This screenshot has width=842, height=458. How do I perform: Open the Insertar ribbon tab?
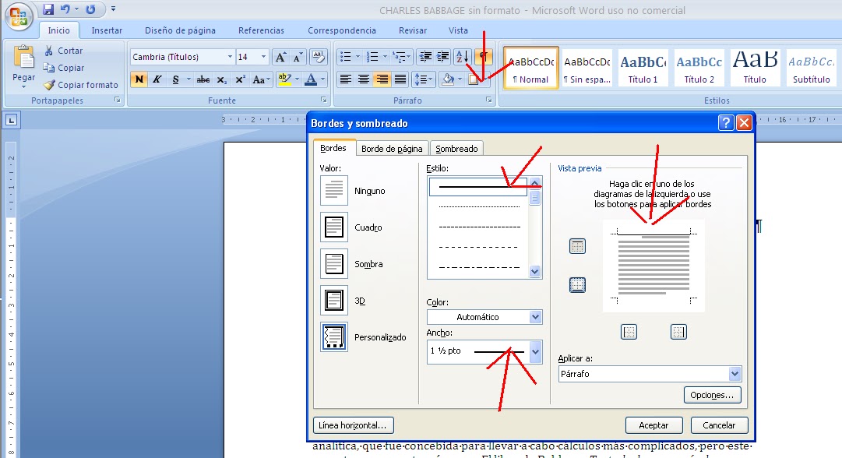(x=107, y=30)
